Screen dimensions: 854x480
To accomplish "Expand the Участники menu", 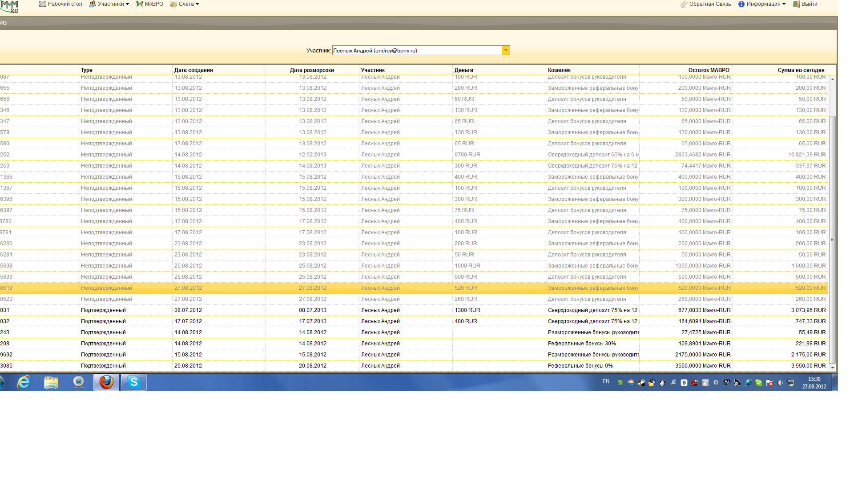I will point(109,4).
